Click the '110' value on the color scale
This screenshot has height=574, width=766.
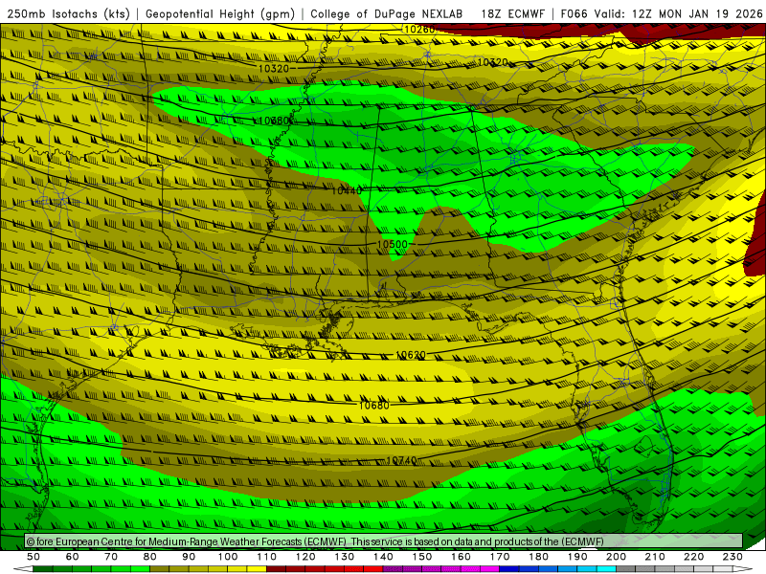[267, 557]
